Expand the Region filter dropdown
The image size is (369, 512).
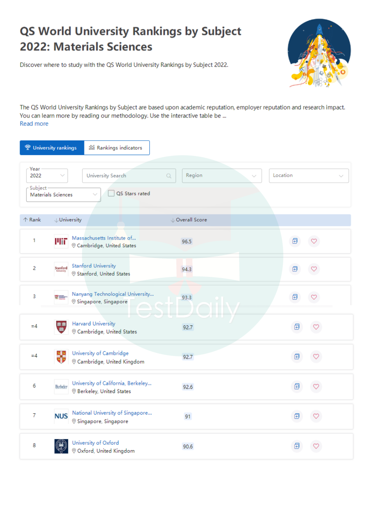(222, 175)
